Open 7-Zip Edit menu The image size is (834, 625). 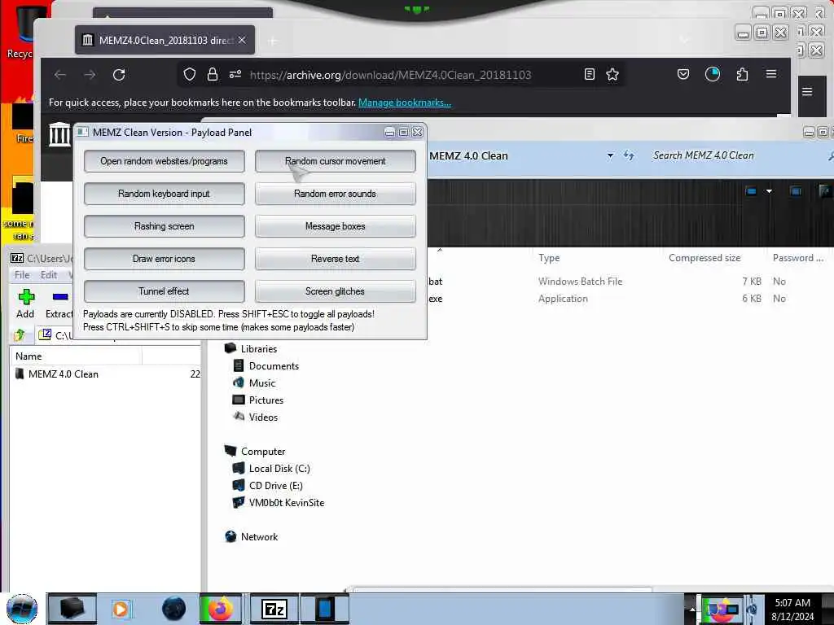tap(48, 275)
